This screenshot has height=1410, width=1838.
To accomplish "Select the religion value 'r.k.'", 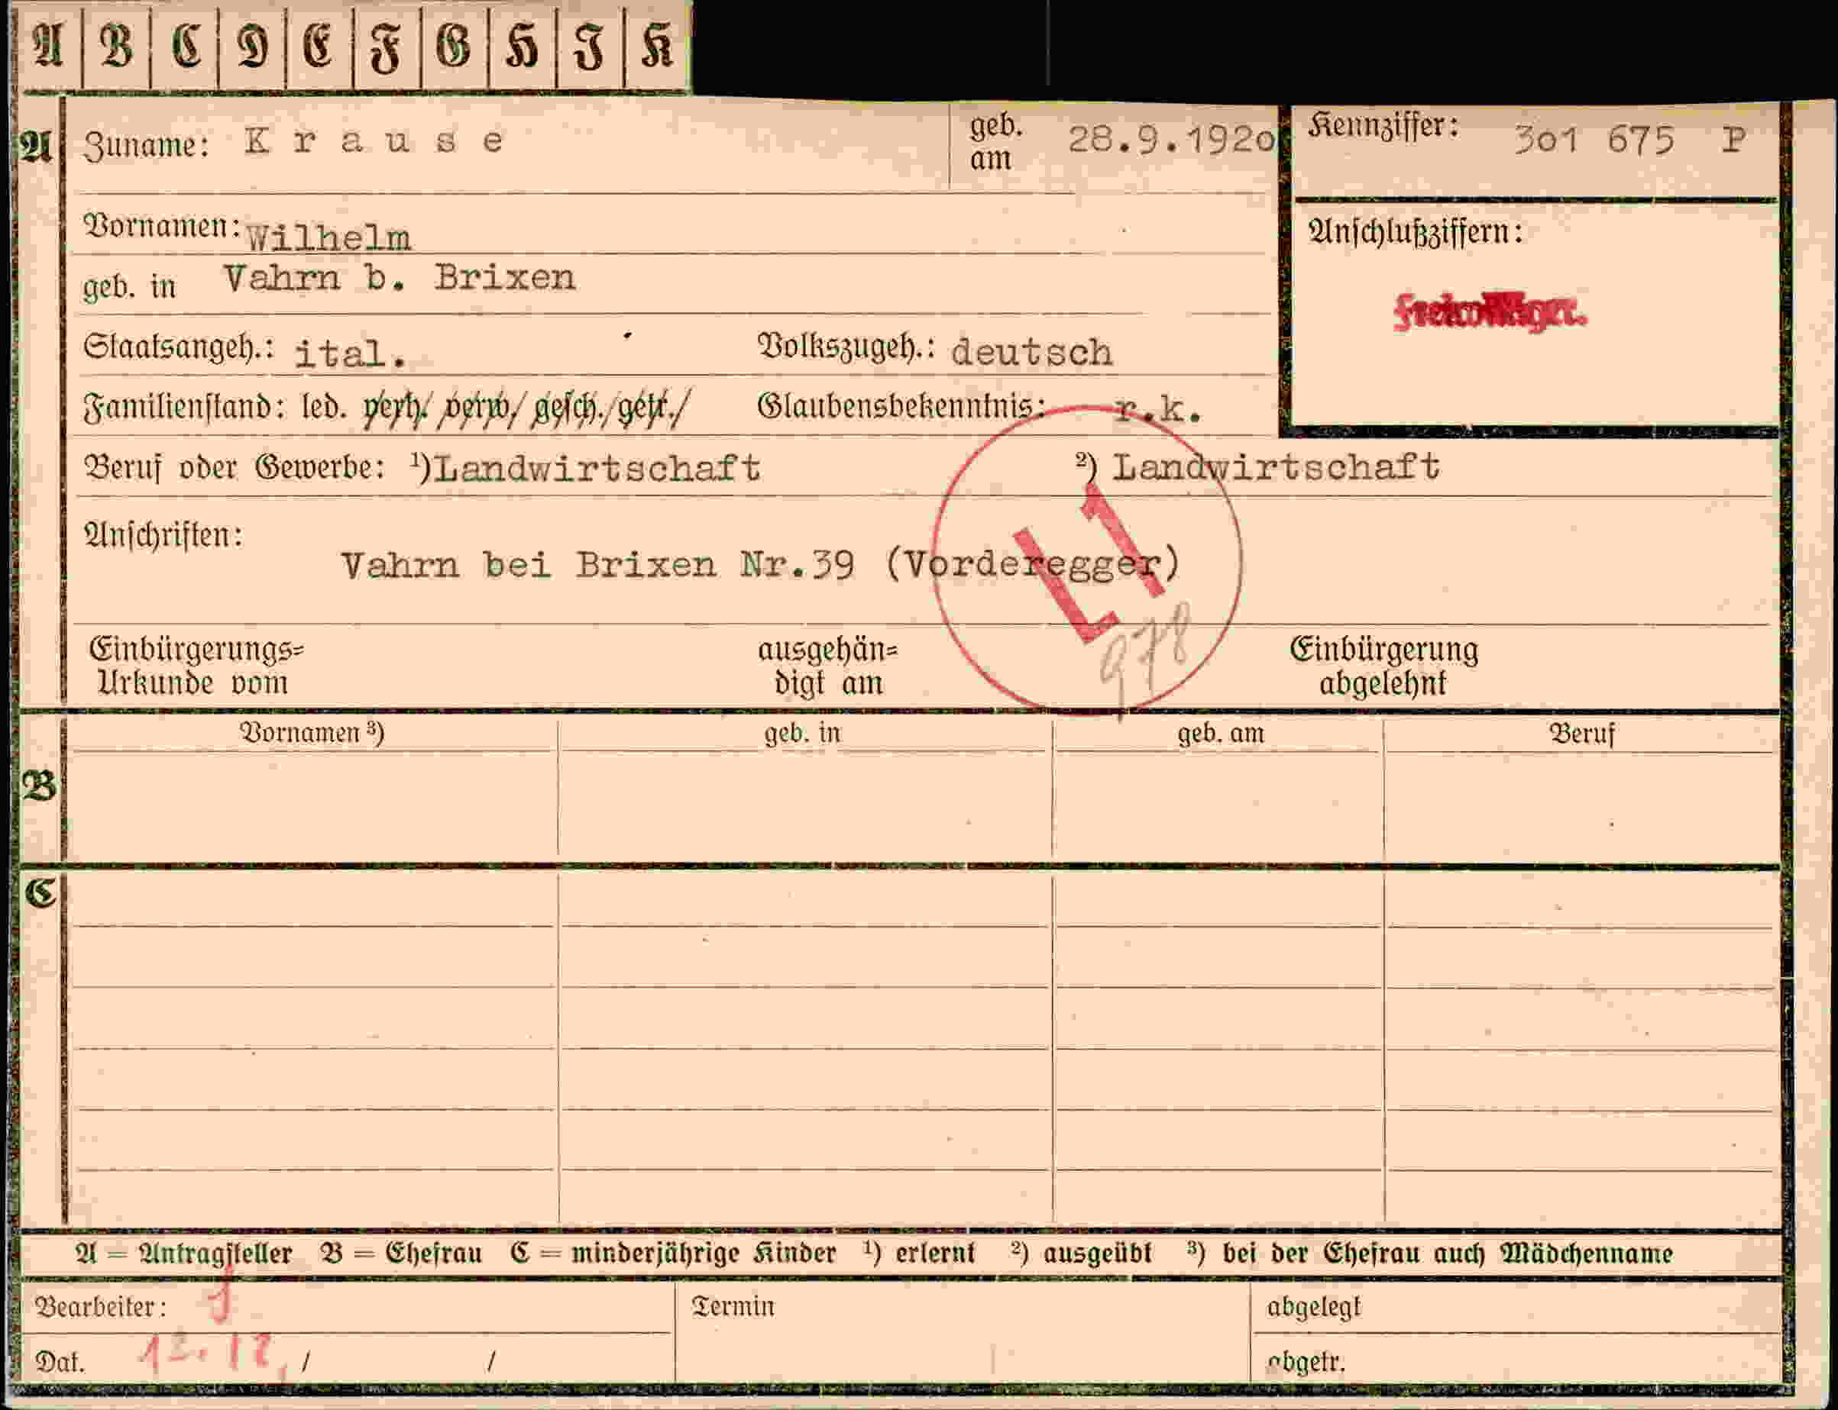I will coord(1159,410).
